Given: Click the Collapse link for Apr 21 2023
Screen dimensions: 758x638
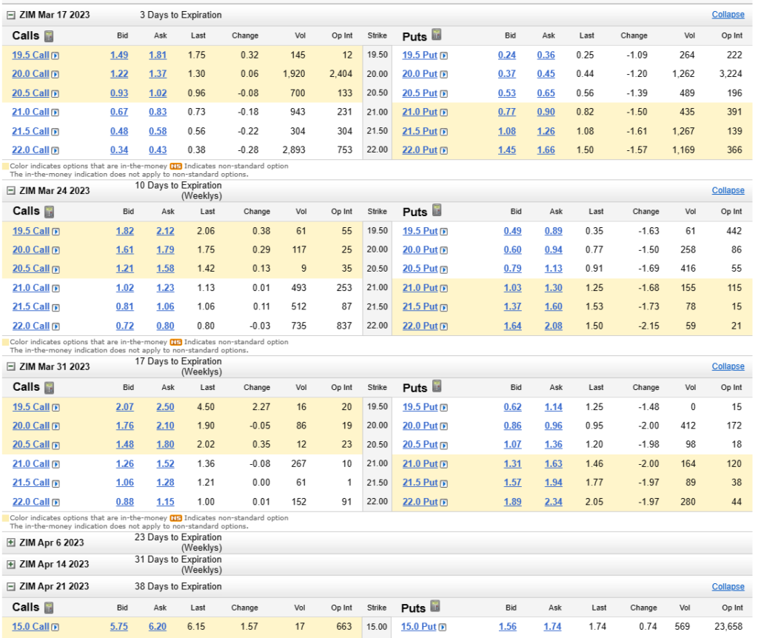Looking at the screenshot, I should [x=728, y=586].
